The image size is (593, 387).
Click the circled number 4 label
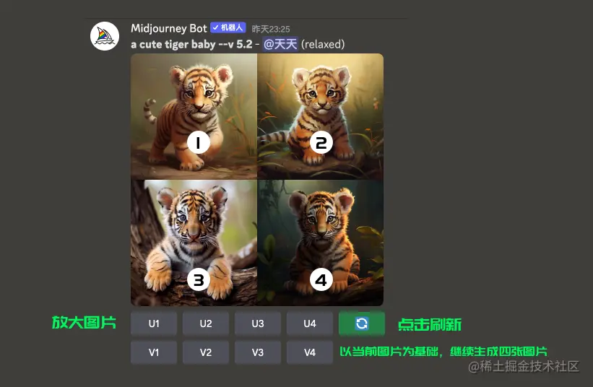click(321, 280)
